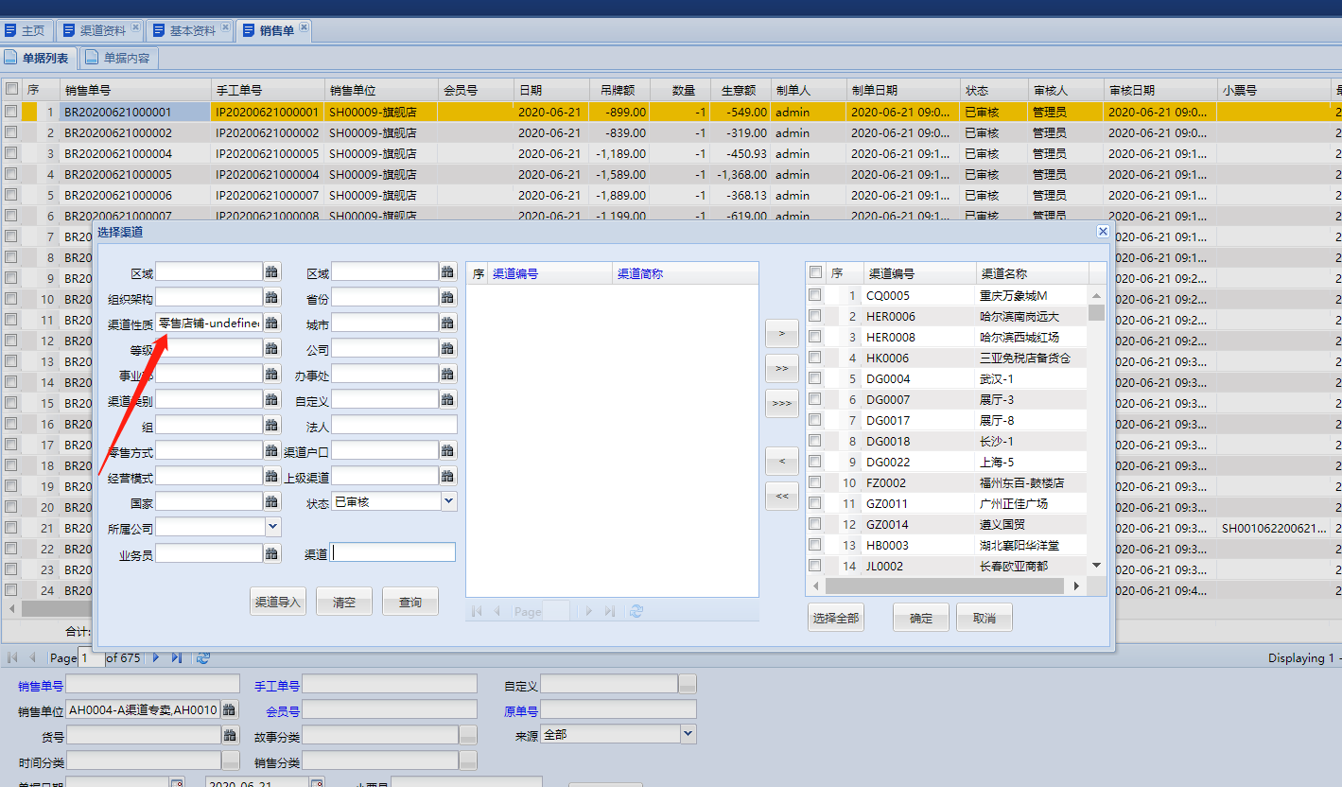The width and height of the screenshot is (1342, 787).
Task: Close the 基本资料 tab
Action: coord(225,27)
